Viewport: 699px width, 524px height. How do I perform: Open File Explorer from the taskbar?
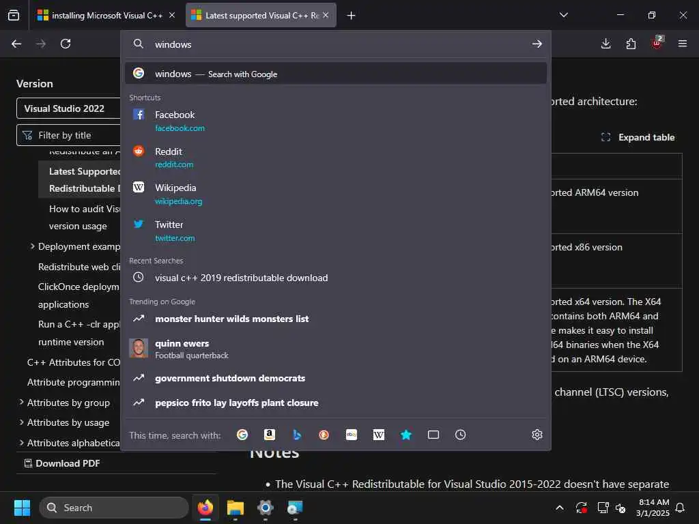236,508
